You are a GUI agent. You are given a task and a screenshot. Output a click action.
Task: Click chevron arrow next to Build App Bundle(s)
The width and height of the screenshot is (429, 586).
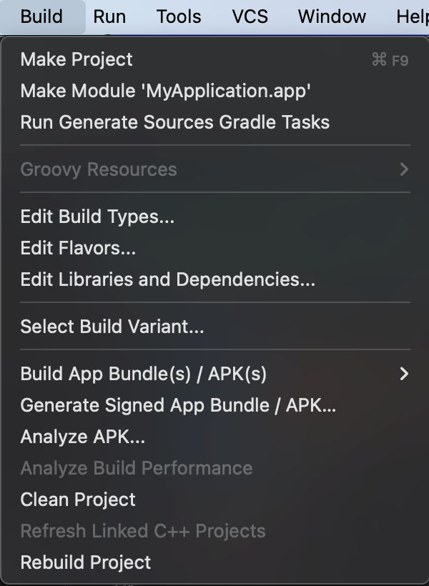pos(404,374)
